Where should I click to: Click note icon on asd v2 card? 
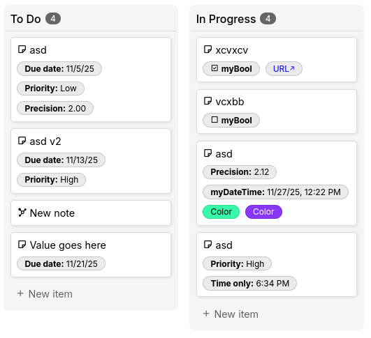[x=22, y=141]
